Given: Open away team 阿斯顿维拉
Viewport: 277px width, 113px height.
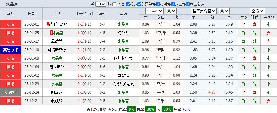Looking at the screenshot, I should tap(123, 58).
